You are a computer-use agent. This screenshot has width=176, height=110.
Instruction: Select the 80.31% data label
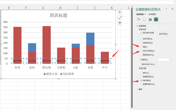pyautogui.click(x=76, y=61)
